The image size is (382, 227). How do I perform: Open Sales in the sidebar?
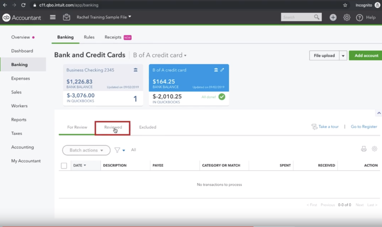(x=16, y=92)
